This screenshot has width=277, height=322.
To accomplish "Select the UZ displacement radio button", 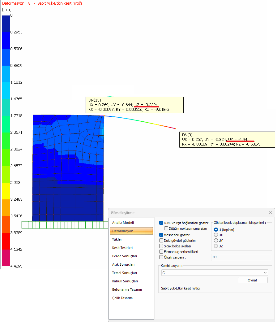I will 216,246.
